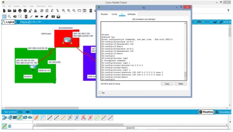
Task: Open the Physical tab in R2 window
Action: [x=104, y=14]
